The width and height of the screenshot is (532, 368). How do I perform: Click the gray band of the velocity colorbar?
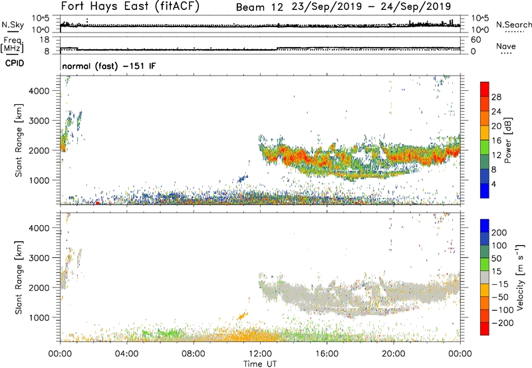(x=485, y=277)
